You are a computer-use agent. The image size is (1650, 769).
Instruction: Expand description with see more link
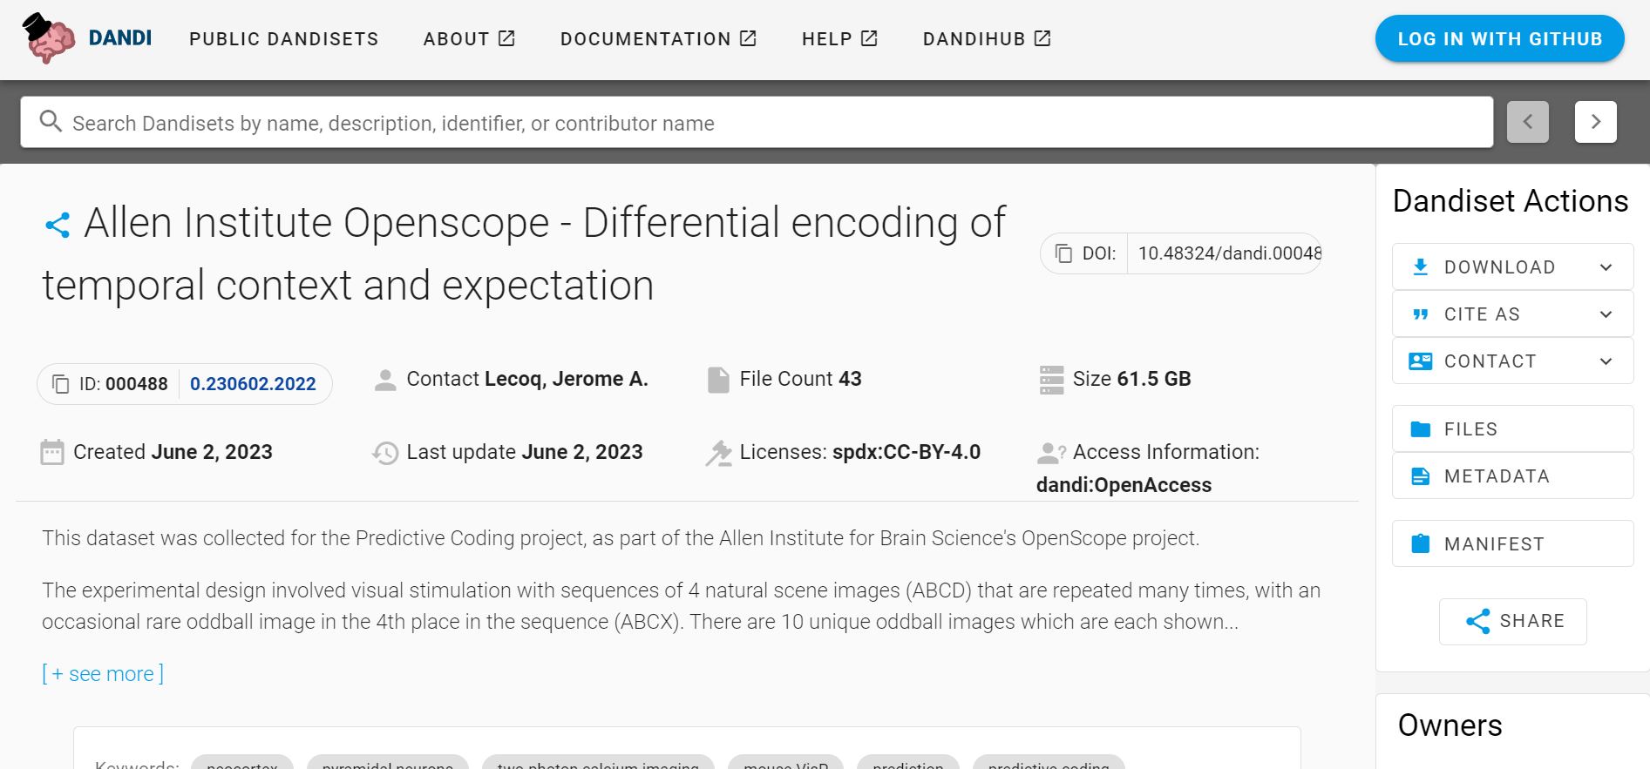coord(103,674)
